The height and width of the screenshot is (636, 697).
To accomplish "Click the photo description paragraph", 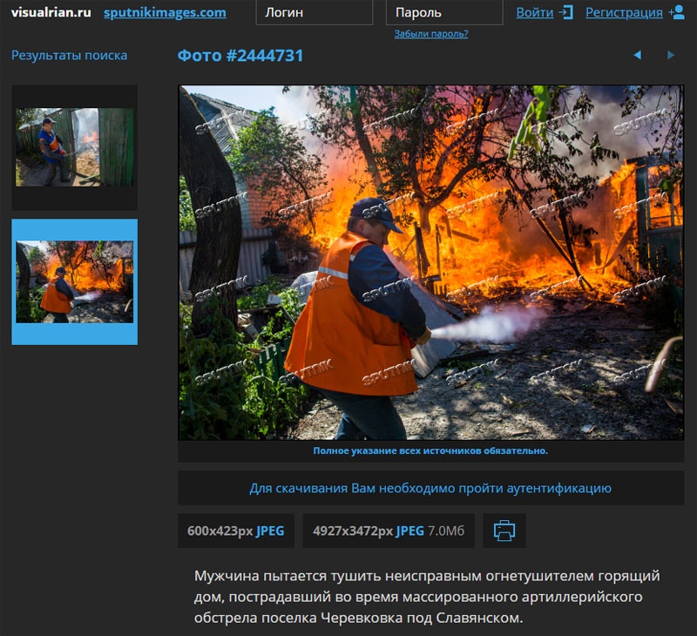I will coord(427,597).
